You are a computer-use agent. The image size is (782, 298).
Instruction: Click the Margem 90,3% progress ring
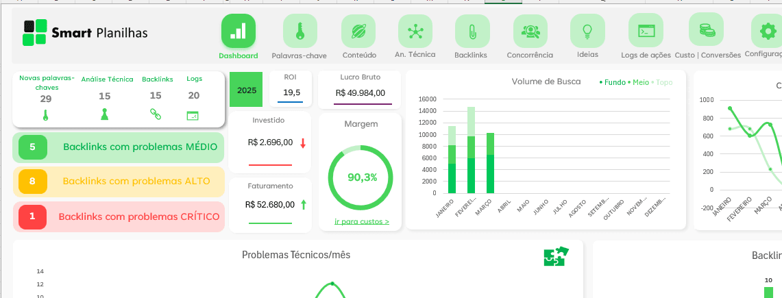tap(361, 177)
